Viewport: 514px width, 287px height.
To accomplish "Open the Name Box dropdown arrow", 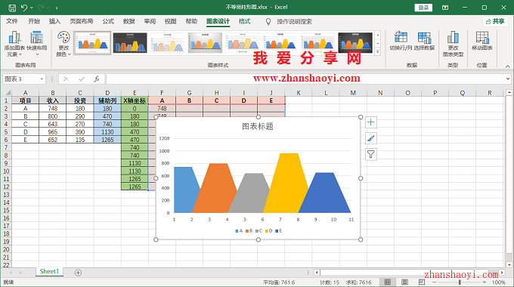I will [x=42, y=79].
